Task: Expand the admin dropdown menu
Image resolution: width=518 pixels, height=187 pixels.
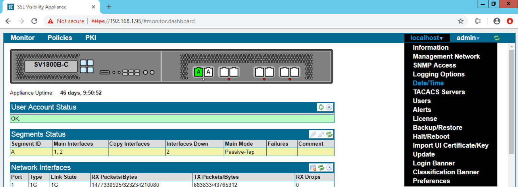Action: (468, 38)
